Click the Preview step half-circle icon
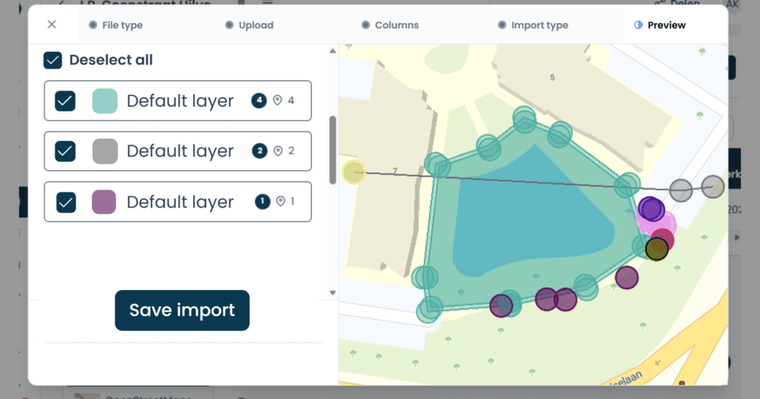The image size is (760, 399). click(x=638, y=24)
